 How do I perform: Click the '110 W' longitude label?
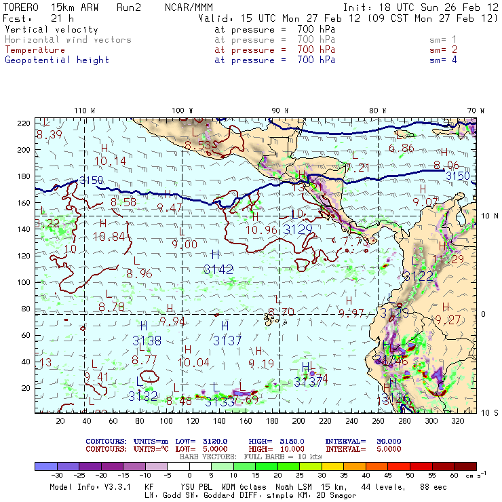click(x=85, y=111)
